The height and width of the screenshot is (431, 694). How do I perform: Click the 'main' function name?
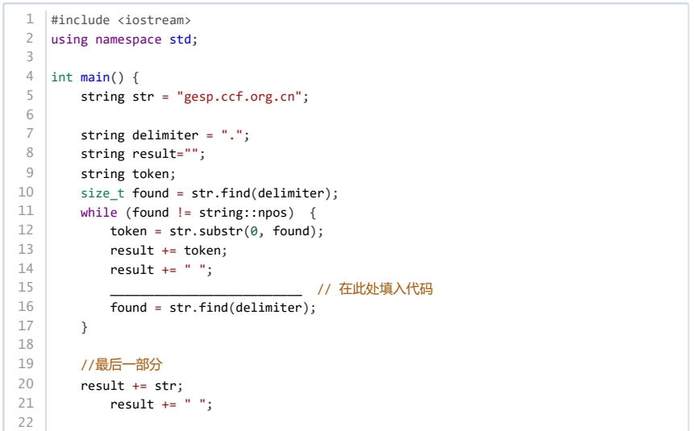click(x=95, y=77)
